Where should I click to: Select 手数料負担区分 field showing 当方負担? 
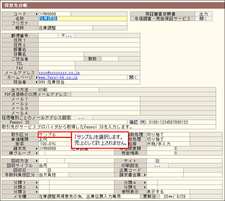point(54,175)
